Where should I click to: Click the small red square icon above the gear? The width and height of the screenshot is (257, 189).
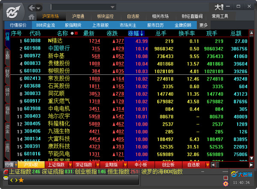(x=226, y=178)
